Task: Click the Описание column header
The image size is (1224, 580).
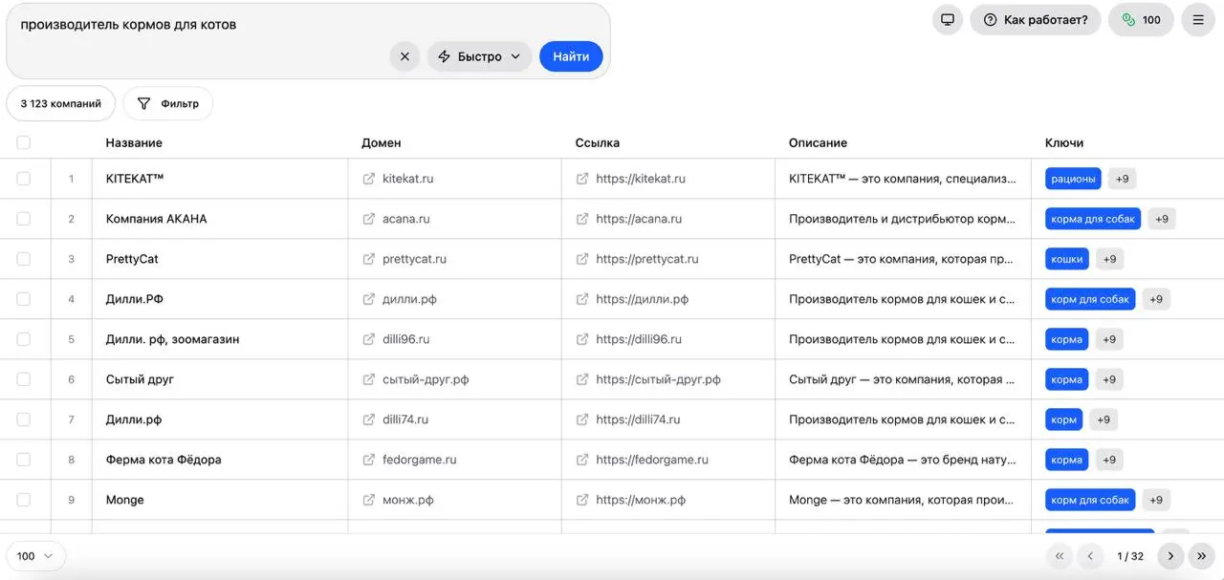Action: (x=818, y=142)
